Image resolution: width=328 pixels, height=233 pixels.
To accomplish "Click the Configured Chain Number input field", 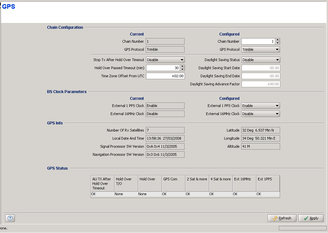I will click(258, 41).
